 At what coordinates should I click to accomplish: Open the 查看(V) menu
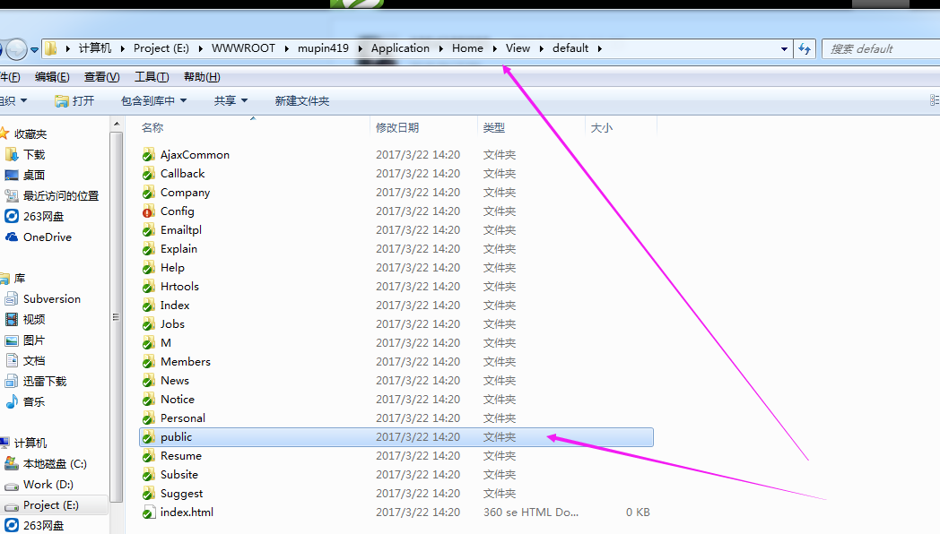click(x=101, y=77)
